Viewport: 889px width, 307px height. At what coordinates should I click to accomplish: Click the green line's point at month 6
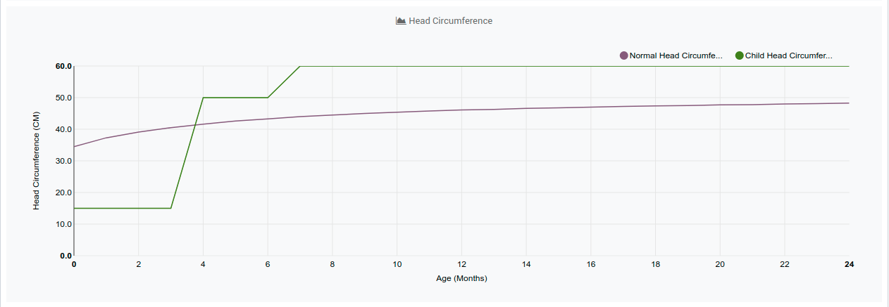[268, 98]
